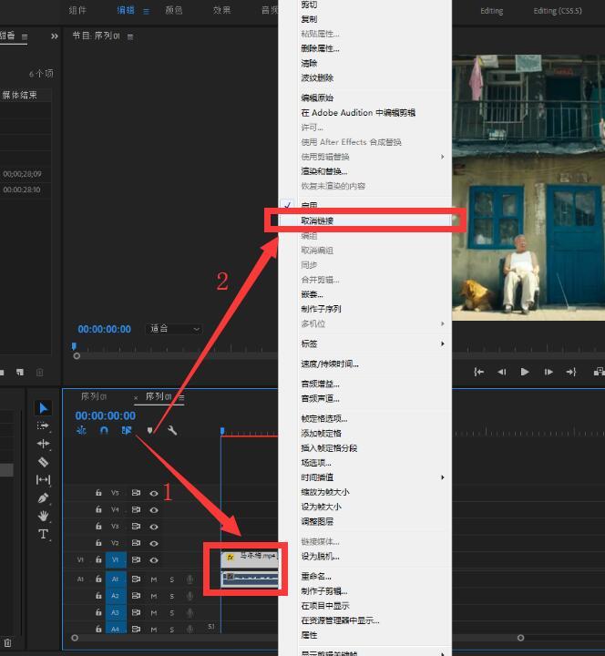Expand the project panel double chevron

pos(55,36)
